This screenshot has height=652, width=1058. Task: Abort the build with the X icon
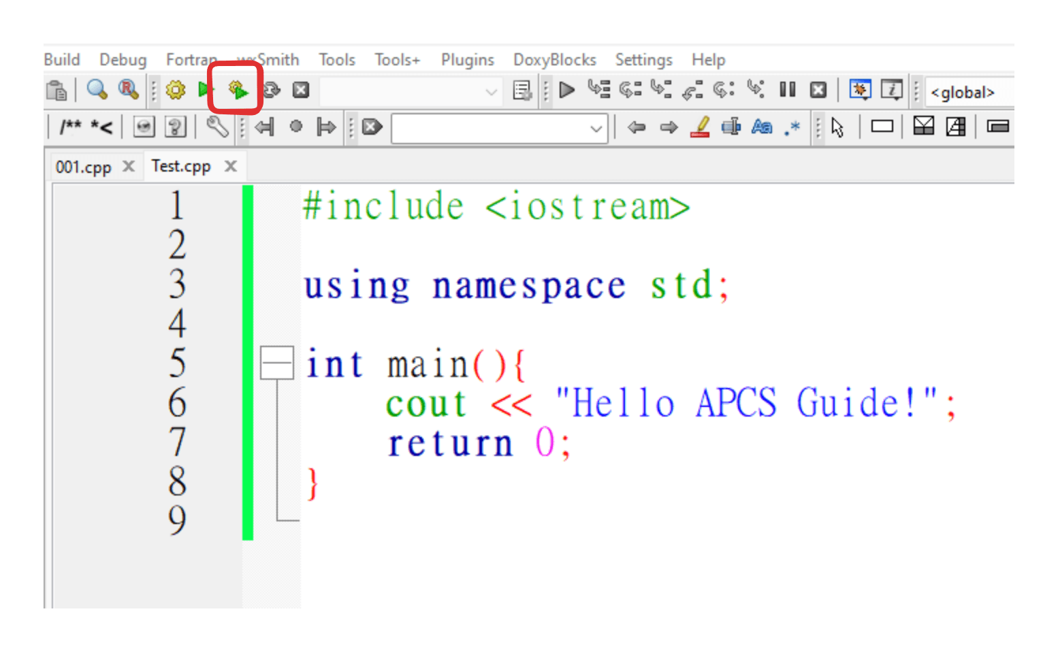coord(301,90)
